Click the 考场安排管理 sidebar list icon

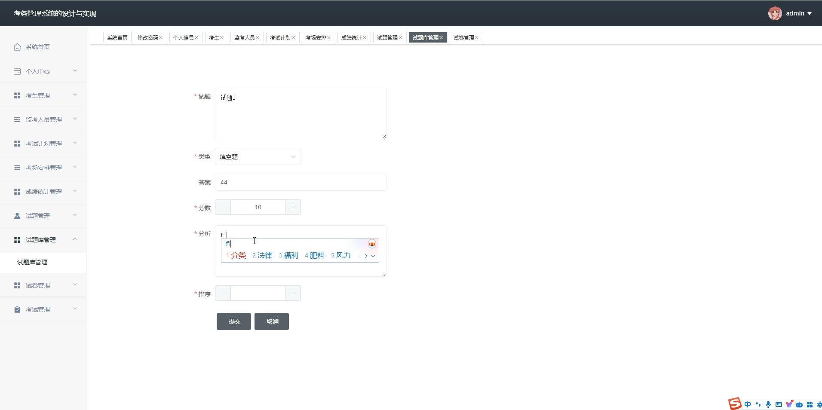tap(17, 168)
